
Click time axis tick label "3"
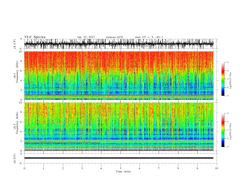[x=82, y=168]
